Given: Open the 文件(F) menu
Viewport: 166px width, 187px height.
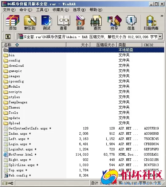Looking at the screenshot, I should 9,10.
